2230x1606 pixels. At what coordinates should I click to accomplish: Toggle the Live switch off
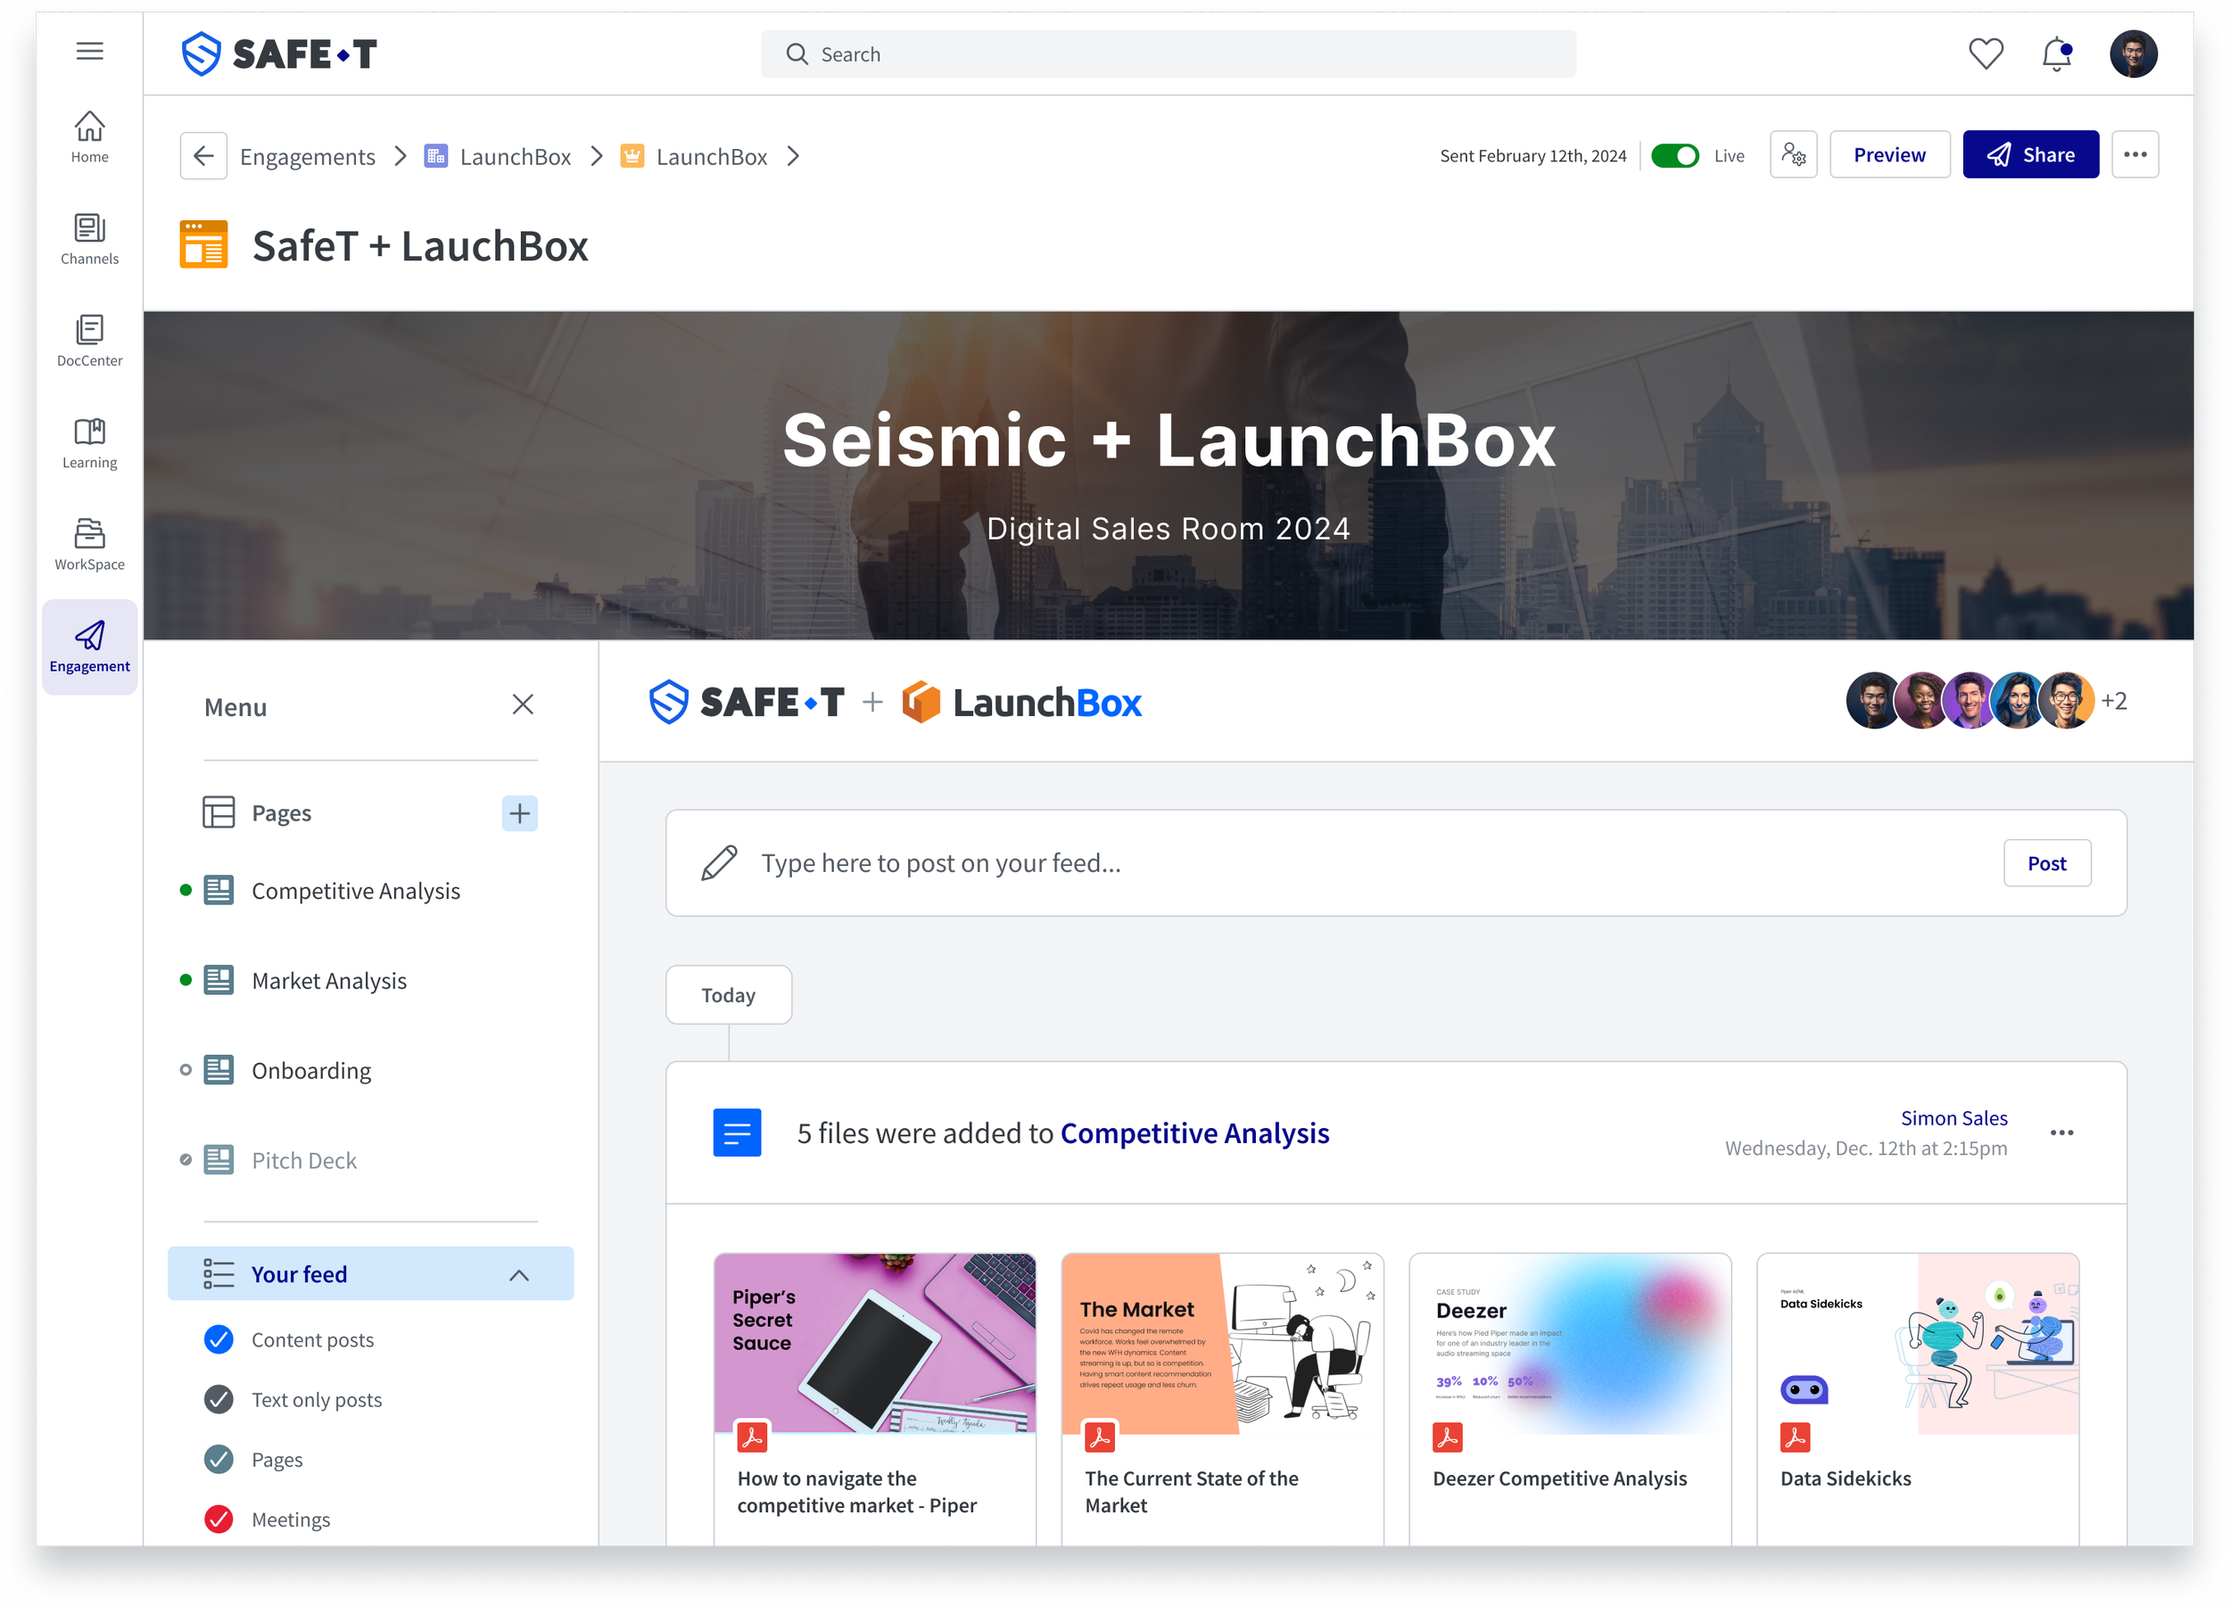(1673, 156)
